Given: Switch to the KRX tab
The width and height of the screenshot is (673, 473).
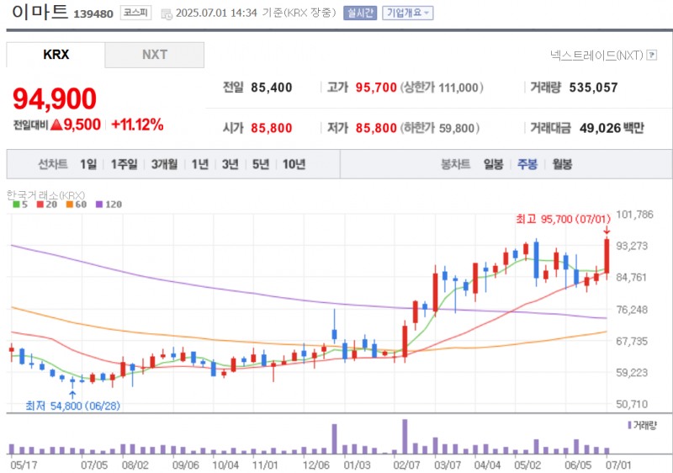Looking at the screenshot, I should (x=56, y=55).
